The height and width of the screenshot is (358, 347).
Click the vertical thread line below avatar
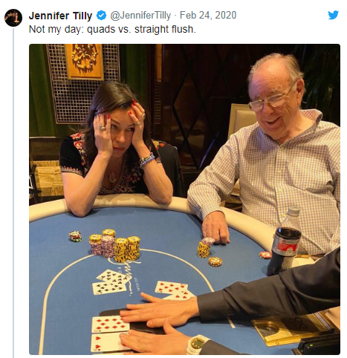pos(13,192)
